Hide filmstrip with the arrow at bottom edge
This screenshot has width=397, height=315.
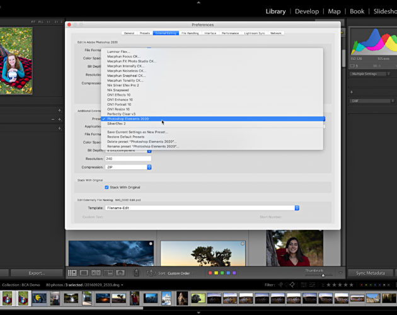(x=198, y=312)
